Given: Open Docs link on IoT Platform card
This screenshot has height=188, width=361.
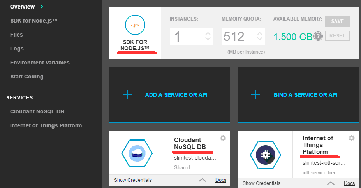Looking at the screenshot, I should coord(349,183).
